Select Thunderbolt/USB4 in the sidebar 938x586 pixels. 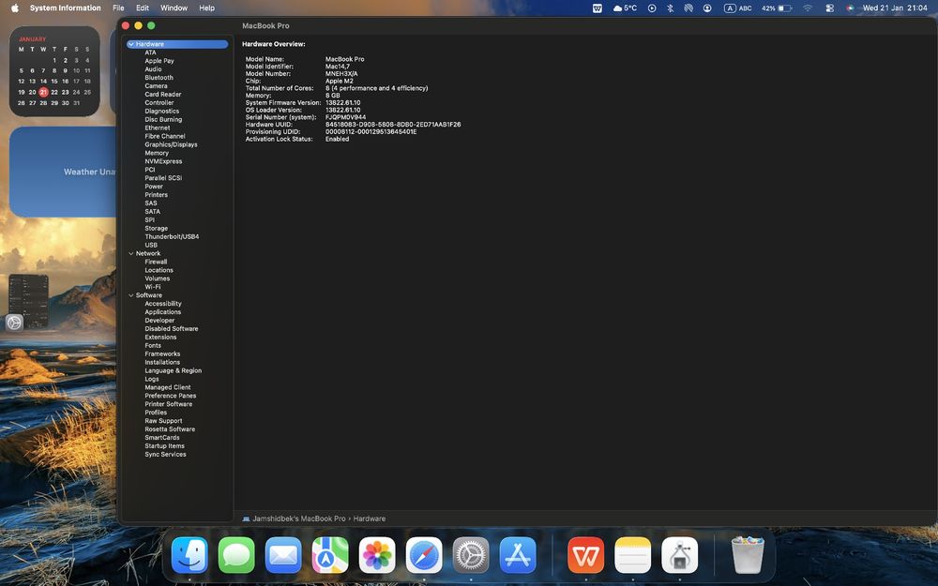pyautogui.click(x=172, y=236)
